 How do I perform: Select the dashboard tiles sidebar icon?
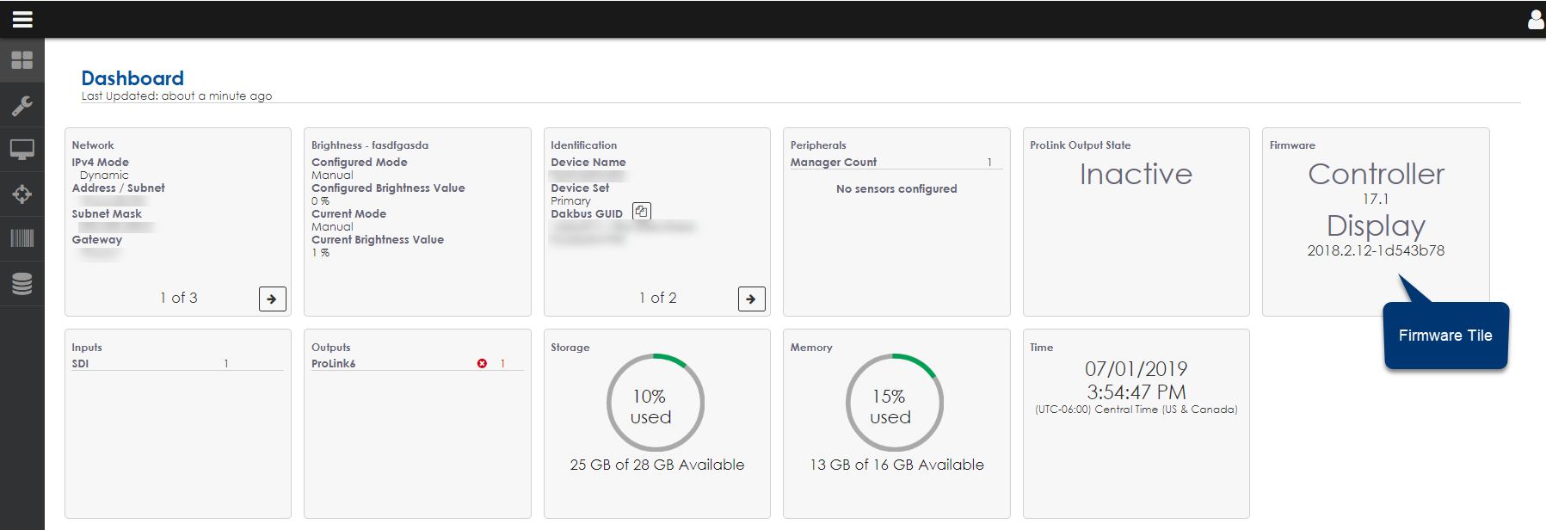coord(22,60)
